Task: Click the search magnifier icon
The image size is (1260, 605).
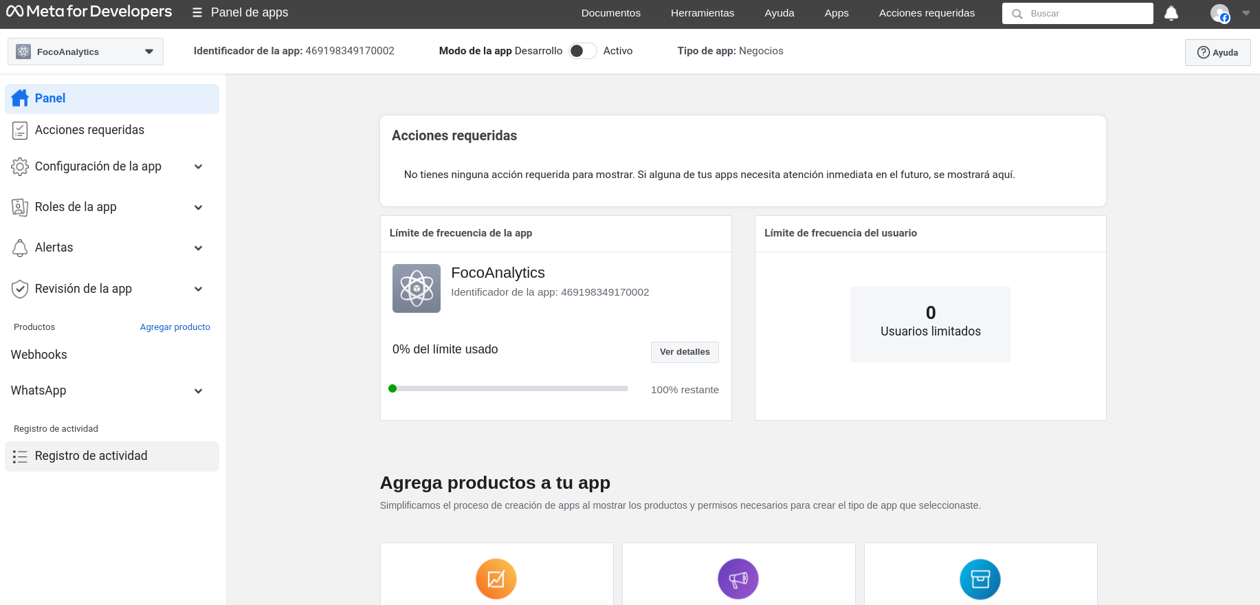Action: tap(1017, 14)
